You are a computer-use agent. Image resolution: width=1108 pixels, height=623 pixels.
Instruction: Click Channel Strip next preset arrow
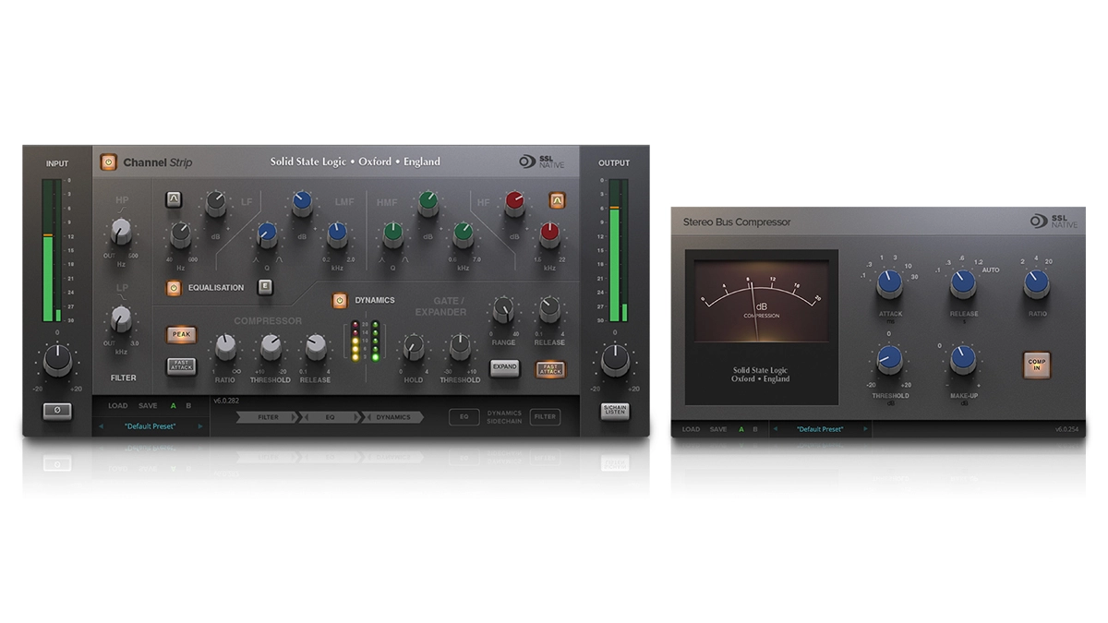click(200, 426)
